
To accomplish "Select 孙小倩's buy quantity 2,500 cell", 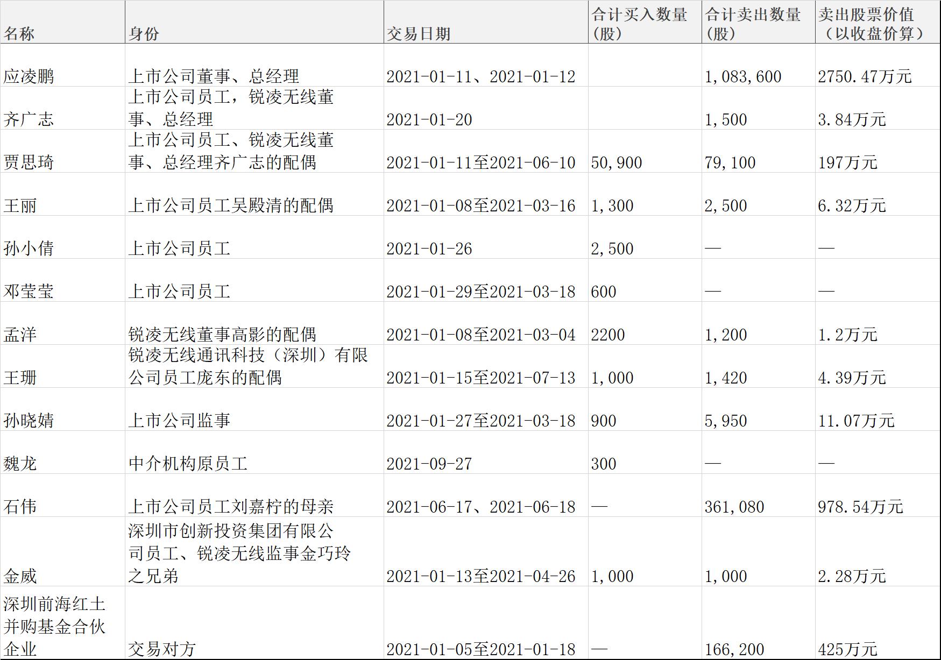I will [x=645, y=237].
